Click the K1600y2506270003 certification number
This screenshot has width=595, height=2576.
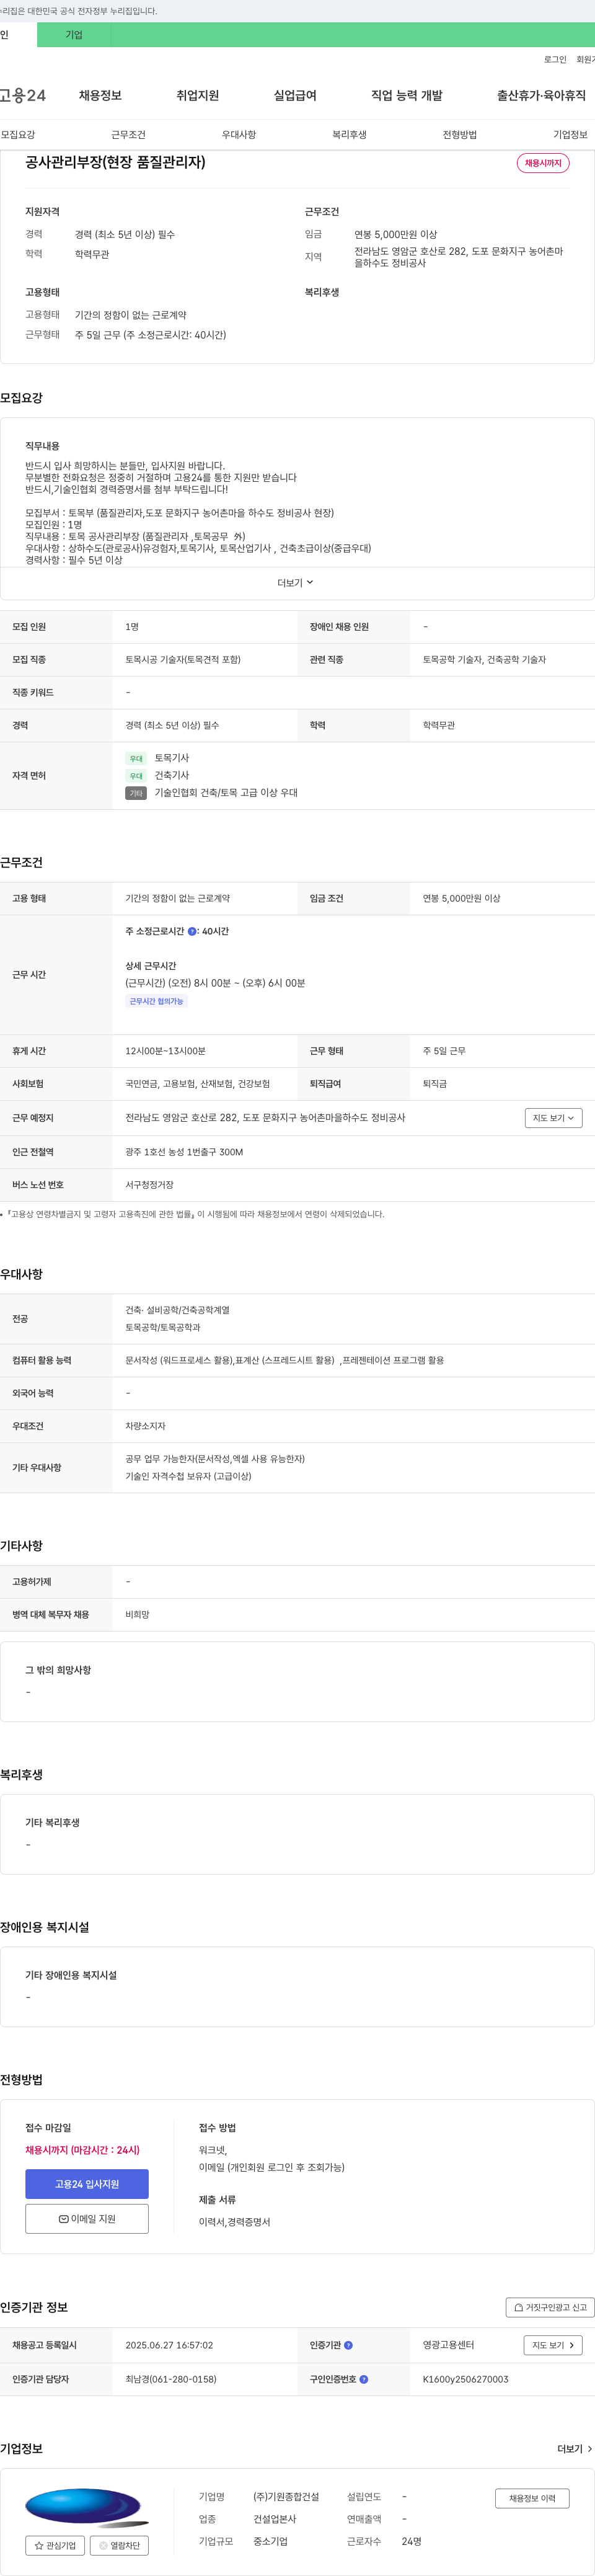[x=465, y=2380]
